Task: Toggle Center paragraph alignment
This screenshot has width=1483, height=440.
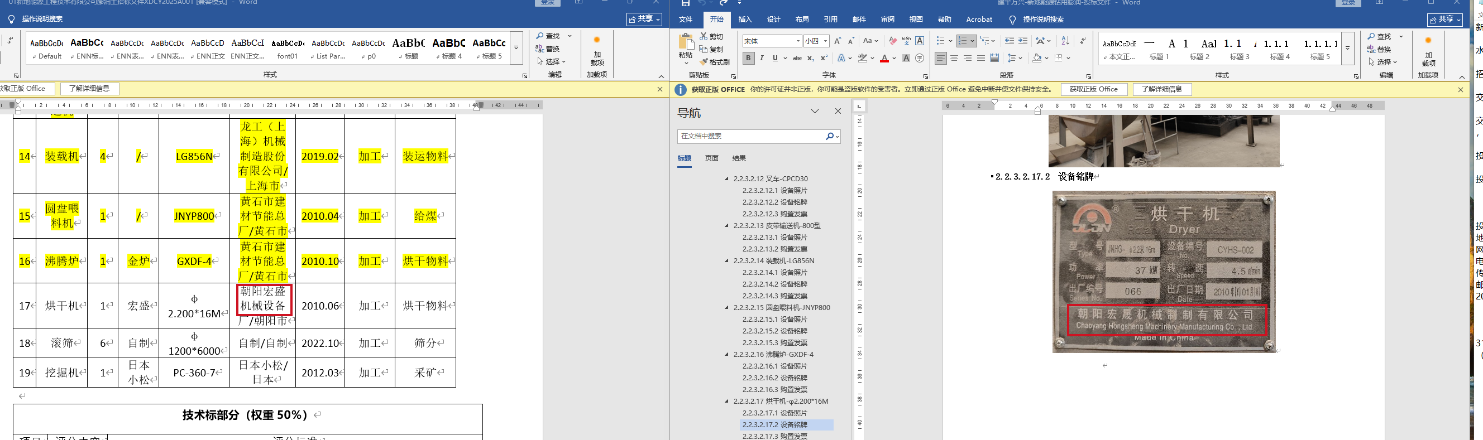Action: pos(954,58)
